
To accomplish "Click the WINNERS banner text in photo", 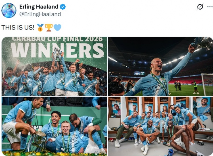I will coord(57,50).
